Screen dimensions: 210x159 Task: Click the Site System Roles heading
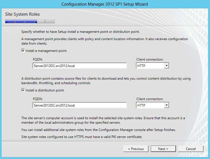click(x=22, y=14)
